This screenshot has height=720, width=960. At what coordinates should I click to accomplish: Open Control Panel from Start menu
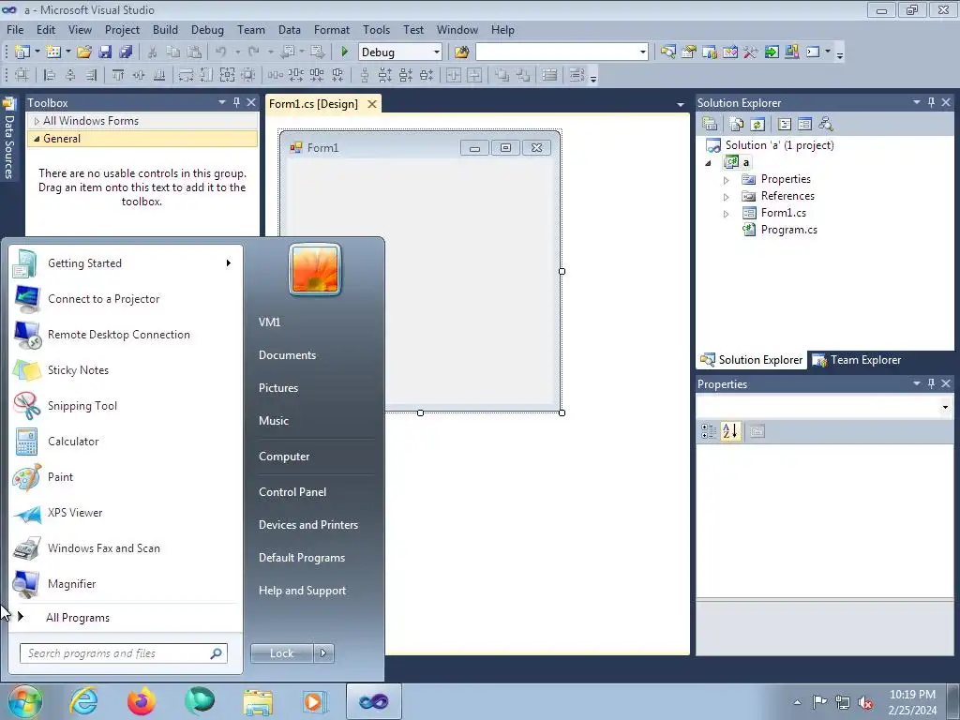(x=292, y=491)
